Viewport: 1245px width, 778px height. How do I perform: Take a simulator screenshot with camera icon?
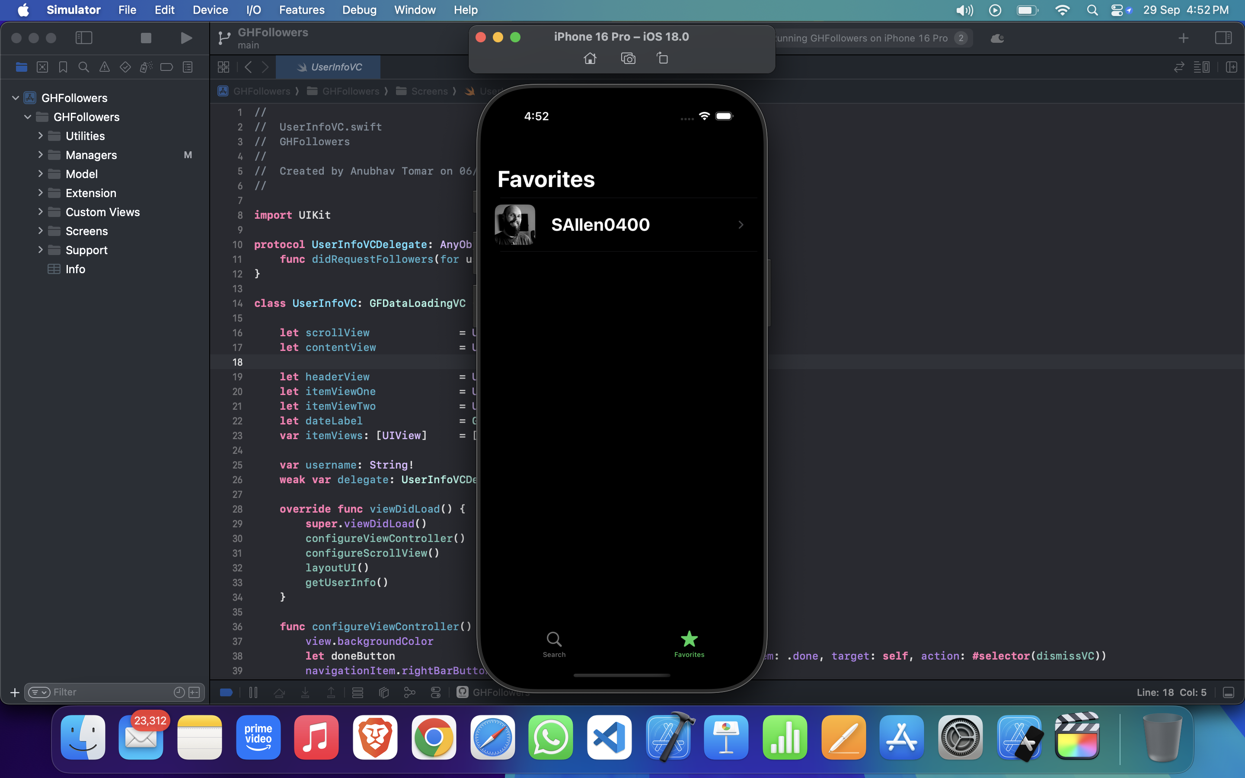[x=628, y=59]
